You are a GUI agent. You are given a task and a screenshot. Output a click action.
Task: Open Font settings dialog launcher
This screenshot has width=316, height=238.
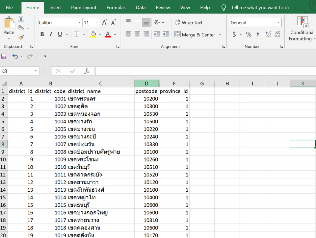[118, 46]
